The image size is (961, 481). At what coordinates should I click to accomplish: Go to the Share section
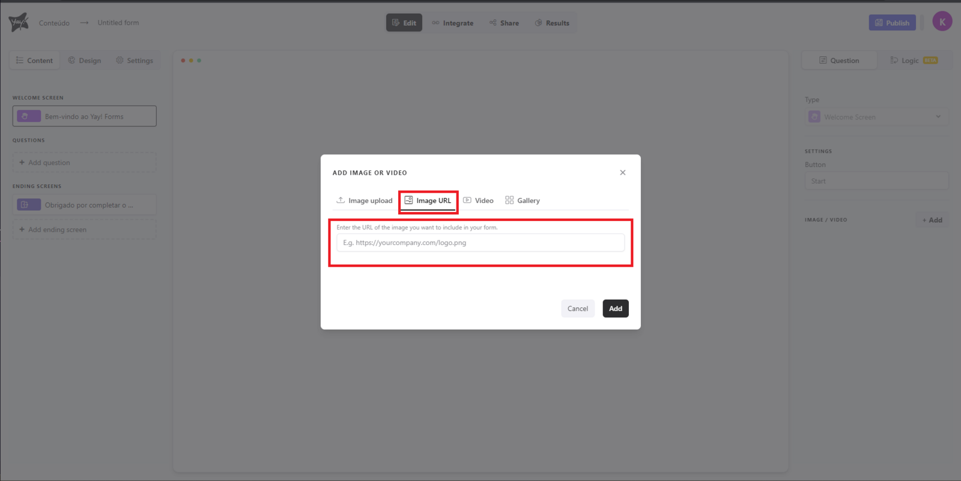504,23
